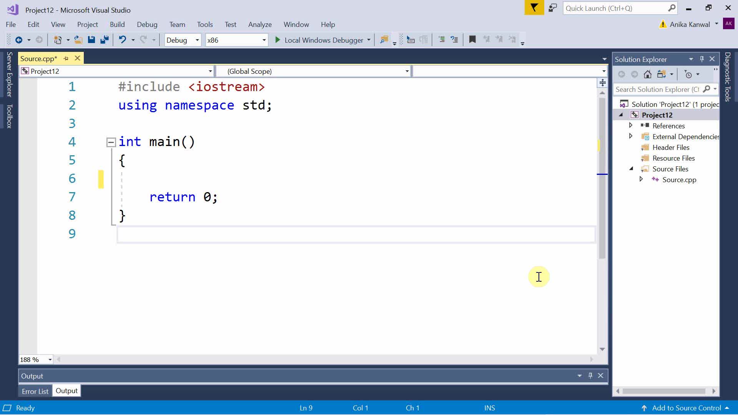Open the File menu
738x415 pixels.
click(11, 24)
